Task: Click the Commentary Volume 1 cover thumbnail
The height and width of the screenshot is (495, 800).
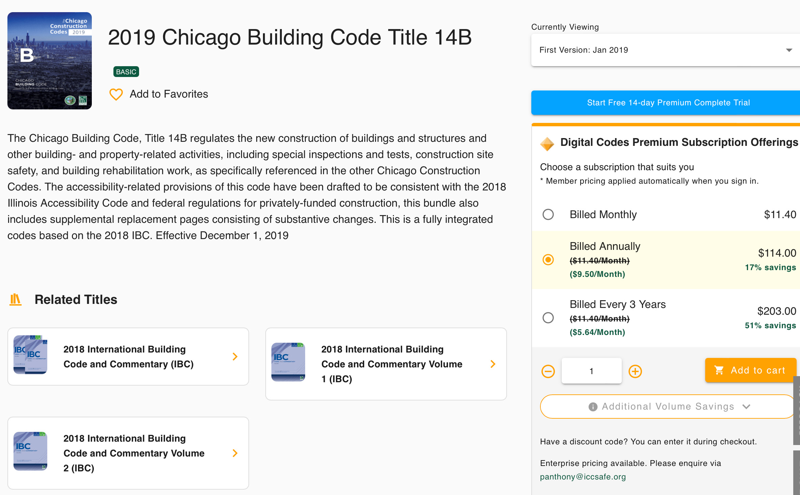Action: (288, 362)
